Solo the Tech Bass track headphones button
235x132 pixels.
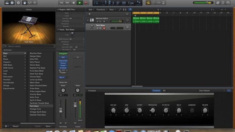click(100, 28)
